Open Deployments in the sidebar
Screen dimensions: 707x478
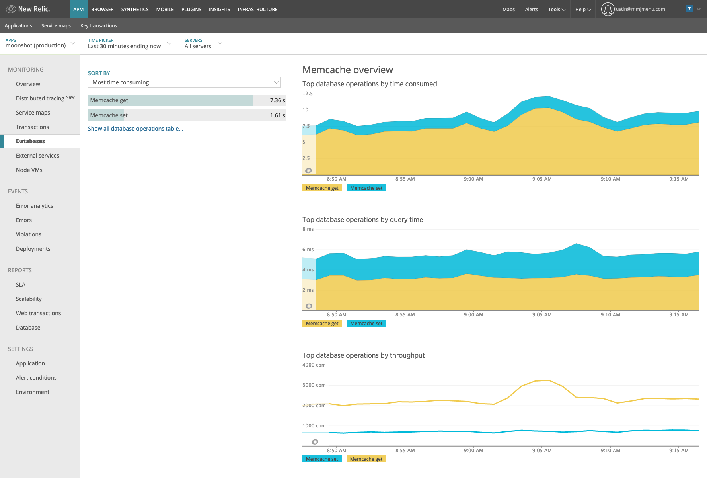click(x=33, y=249)
